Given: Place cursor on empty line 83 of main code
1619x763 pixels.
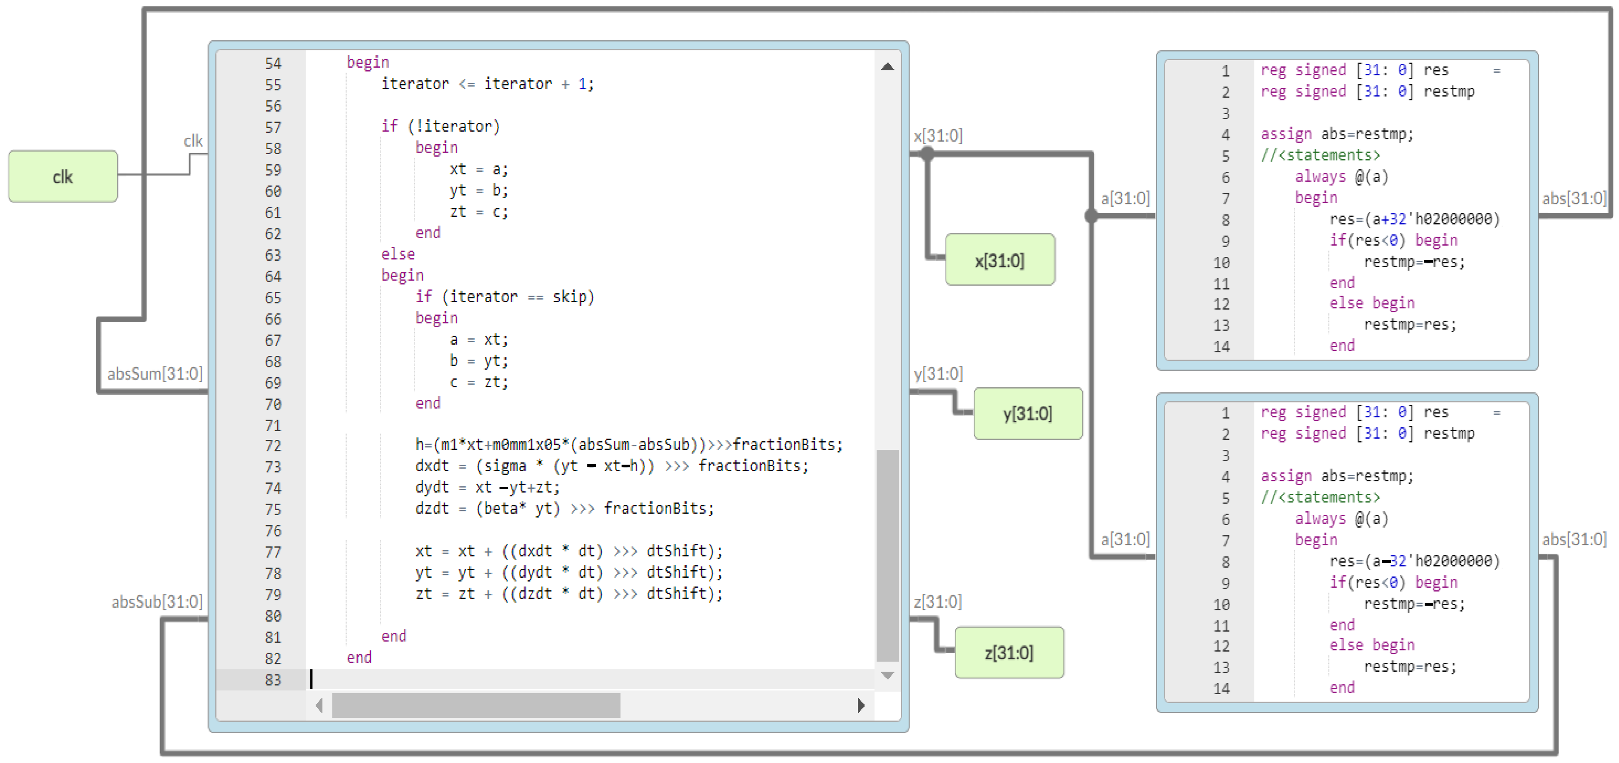Looking at the screenshot, I should click(x=566, y=679).
